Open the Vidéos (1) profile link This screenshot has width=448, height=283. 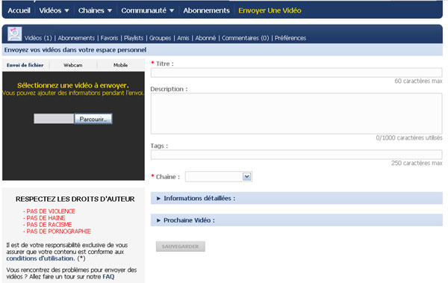point(38,38)
